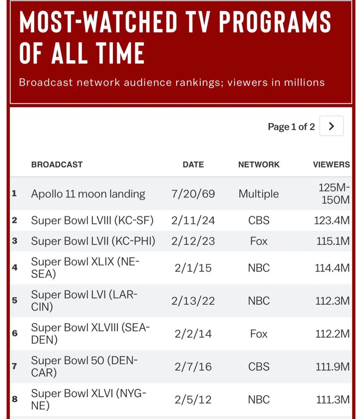
Task: Sort by the NETWORK column header
Action: tap(259, 164)
